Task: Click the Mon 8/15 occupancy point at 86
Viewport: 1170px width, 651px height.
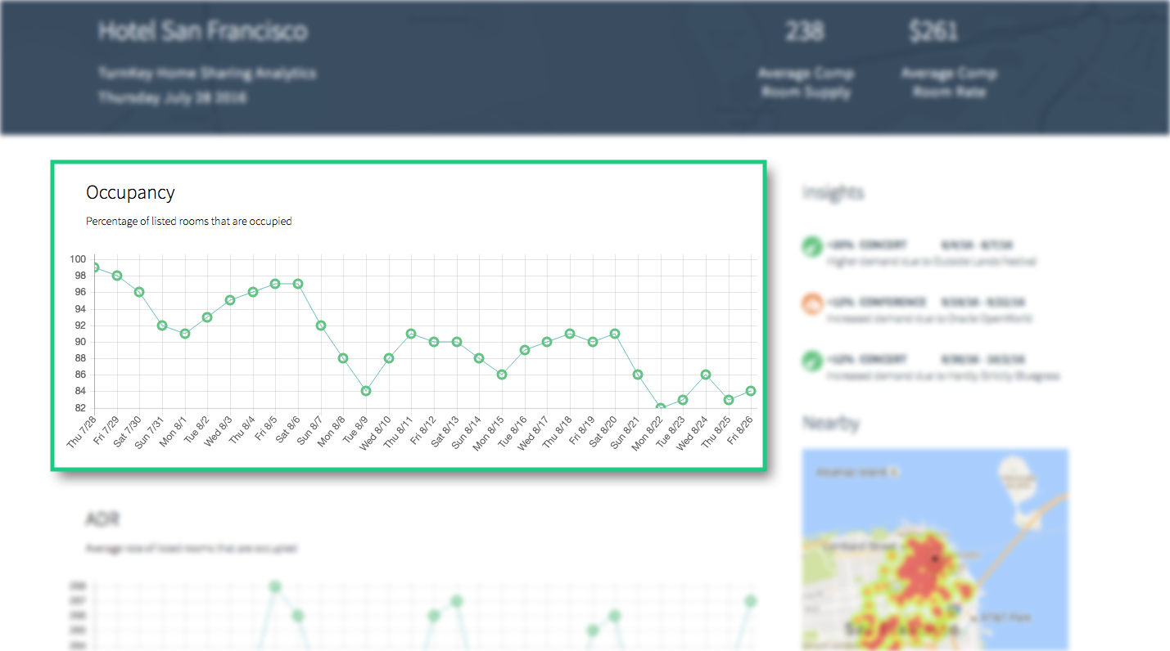Action: tap(502, 375)
